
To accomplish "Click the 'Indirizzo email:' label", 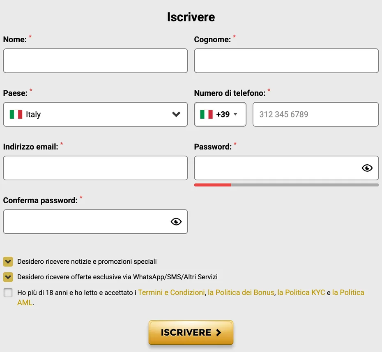I will tap(31, 147).
